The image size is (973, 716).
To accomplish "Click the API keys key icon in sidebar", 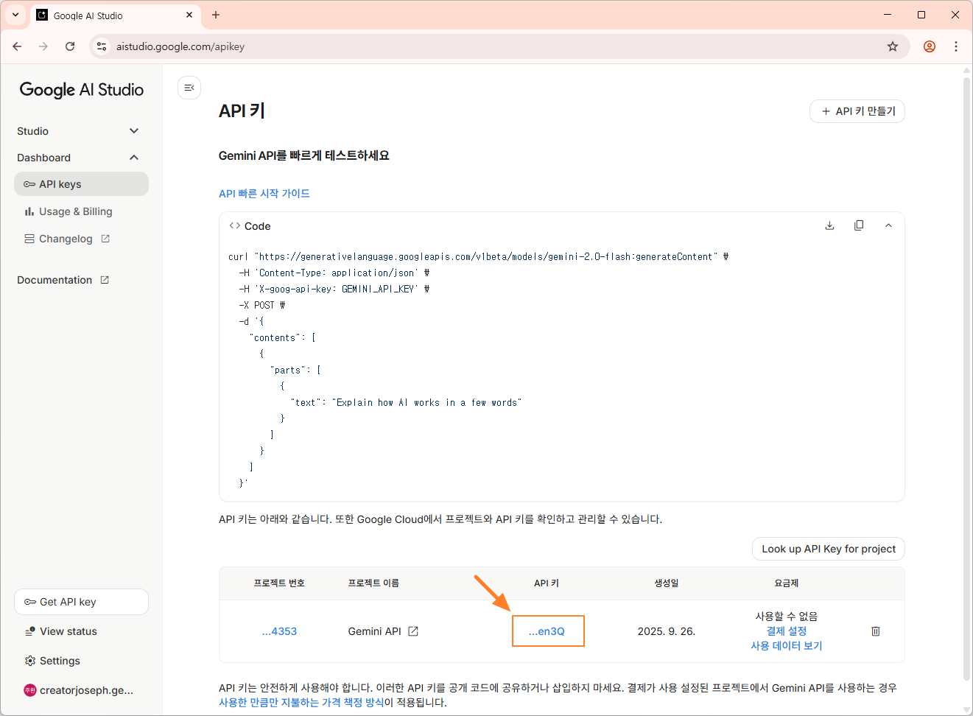I will click(29, 184).
